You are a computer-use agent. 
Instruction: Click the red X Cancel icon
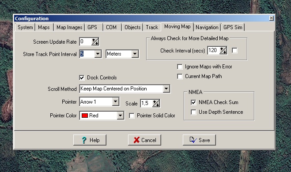coord(136,140)
